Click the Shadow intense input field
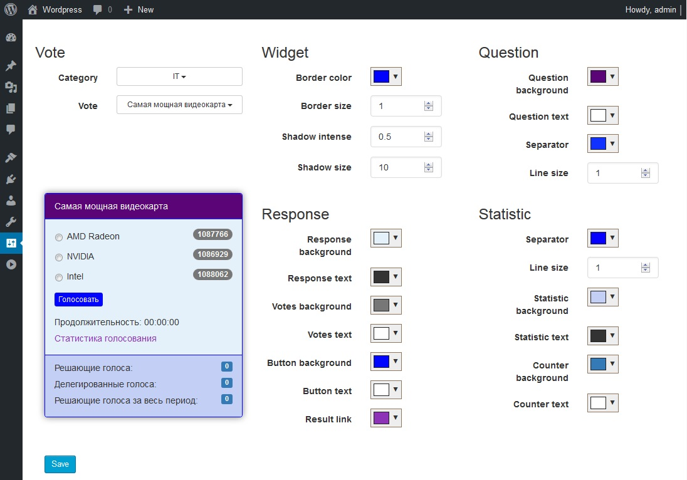 tap(406, 137)
